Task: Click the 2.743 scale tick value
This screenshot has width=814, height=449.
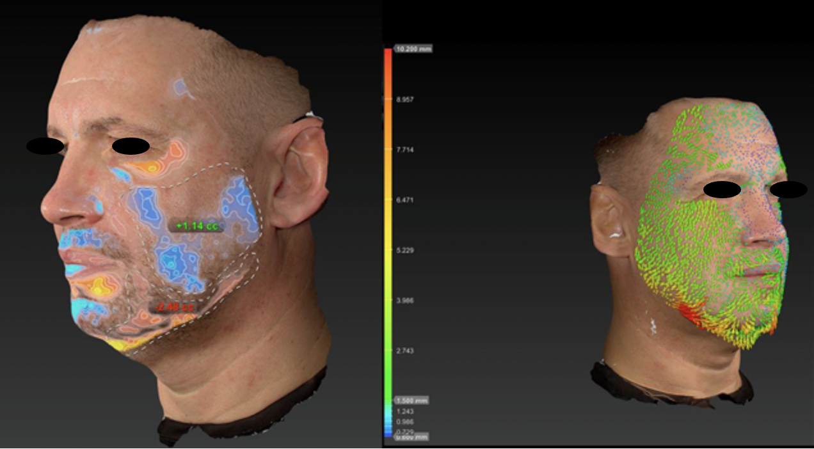Action: click(x=405, y=351)
